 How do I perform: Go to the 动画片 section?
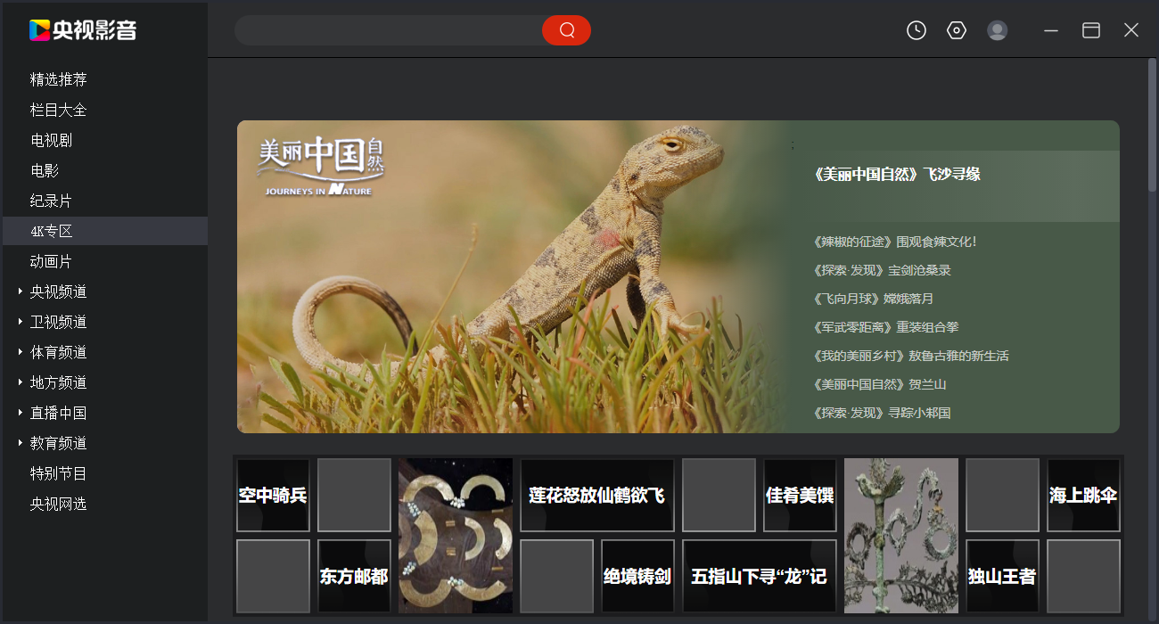pyautogui.click(x=51, y=261)
